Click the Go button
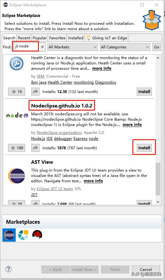 (157, 47)
